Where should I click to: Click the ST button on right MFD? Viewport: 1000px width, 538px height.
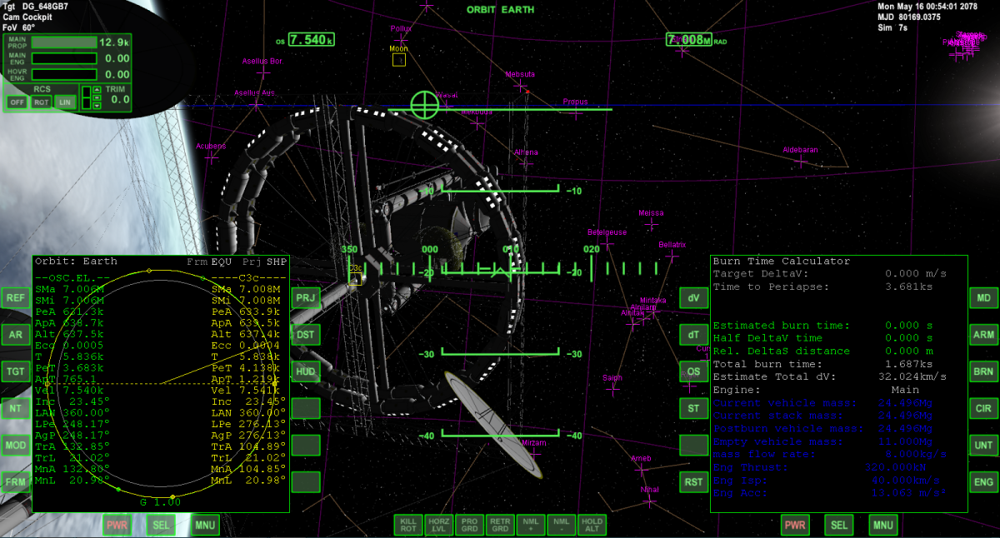pos(693,408)
